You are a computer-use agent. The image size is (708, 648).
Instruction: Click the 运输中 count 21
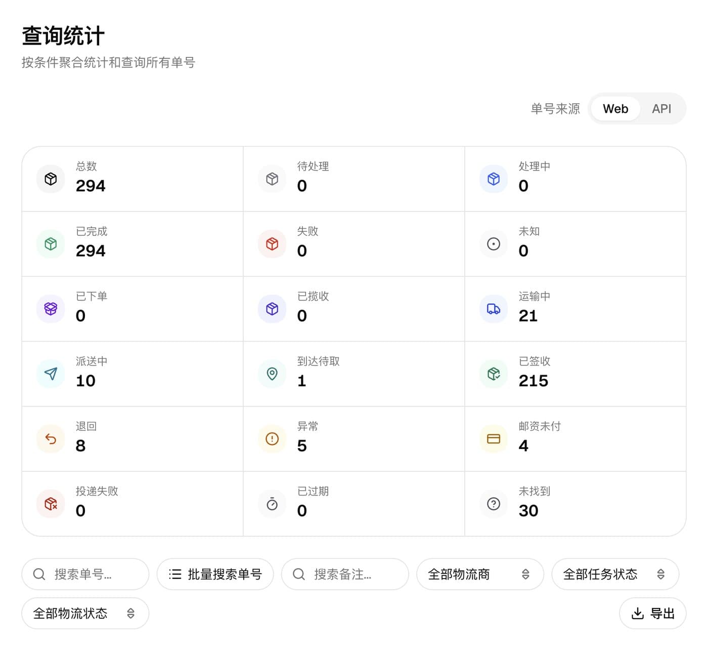click(x=528, y=316)
